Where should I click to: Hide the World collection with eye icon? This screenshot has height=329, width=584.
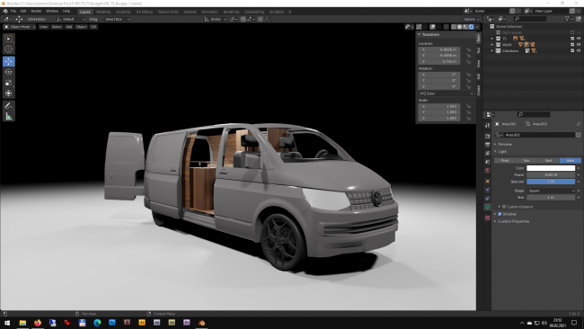[x=579, y=44]
